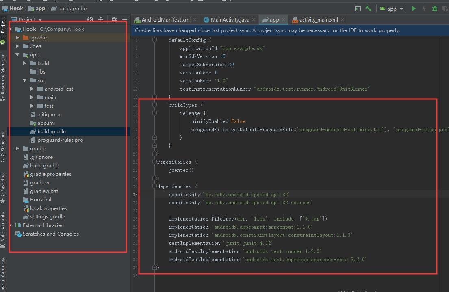Image resolution: width=449 pixels, height=292 pixels.
Task: Click the Select Run/Debug target window icon
Action: tap(358, 9)
